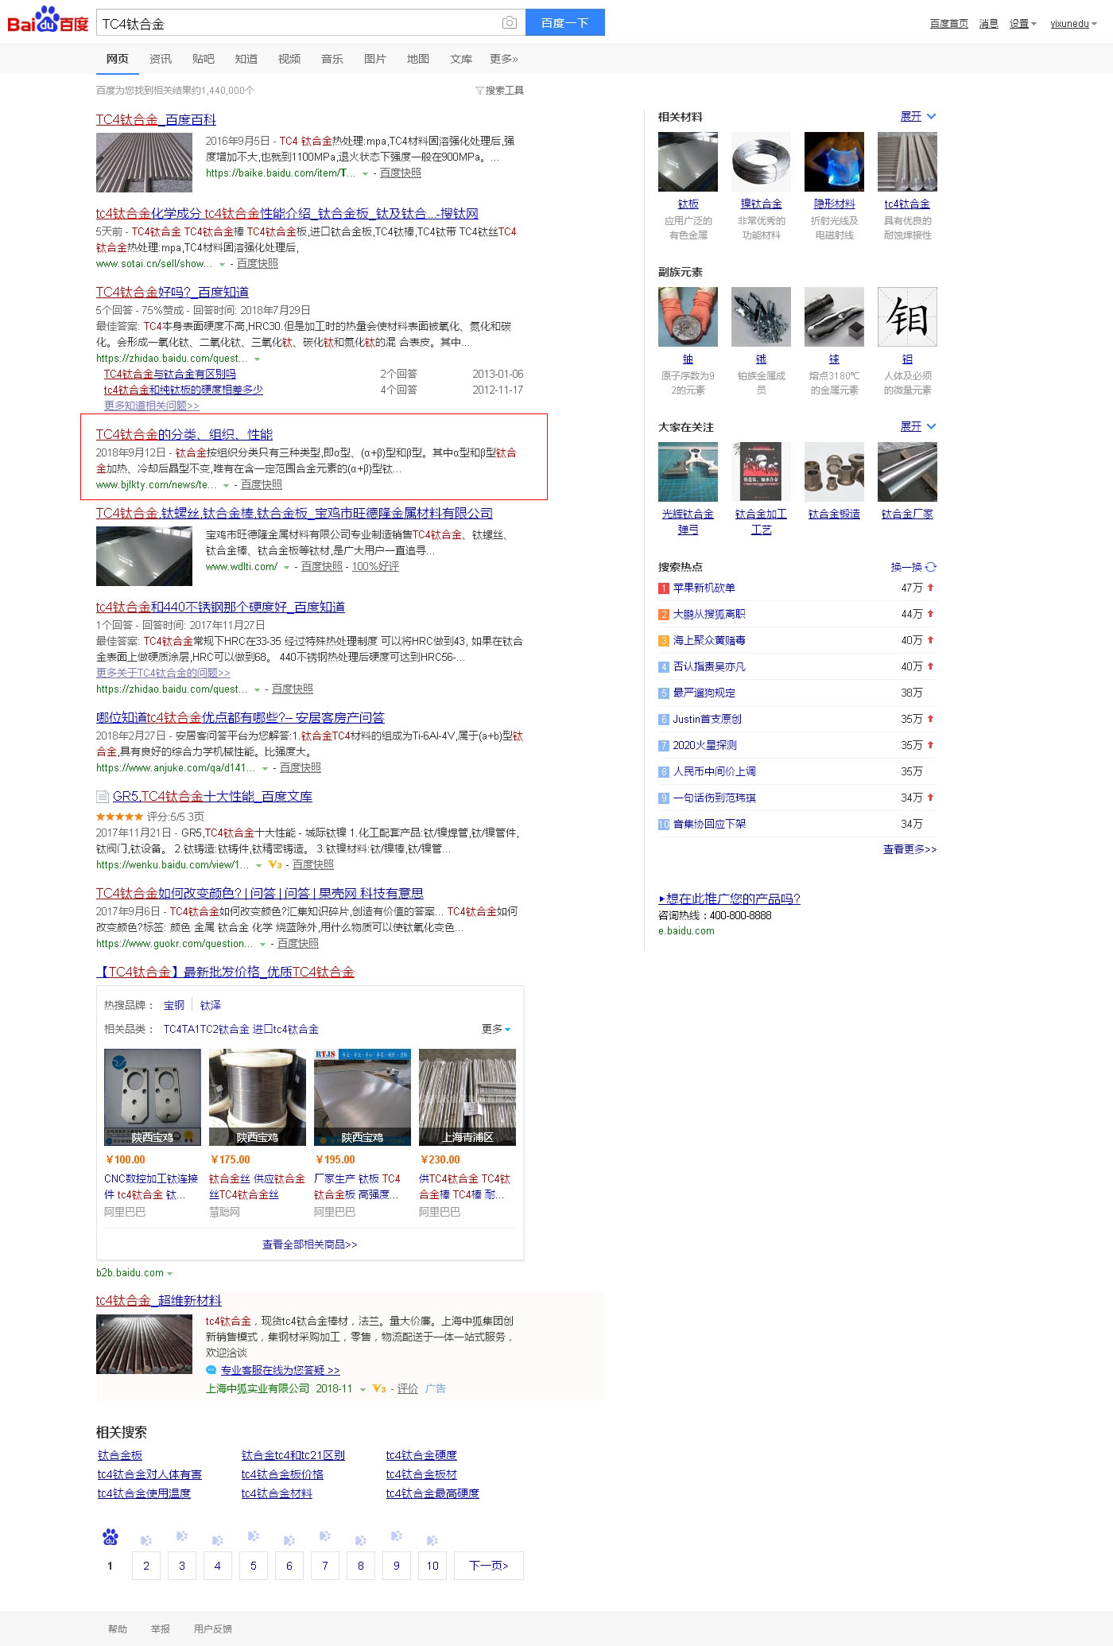The height and width of the screenshot is (1646, 1113).
Task: Open the 百度首页 link
Action: 949,24
